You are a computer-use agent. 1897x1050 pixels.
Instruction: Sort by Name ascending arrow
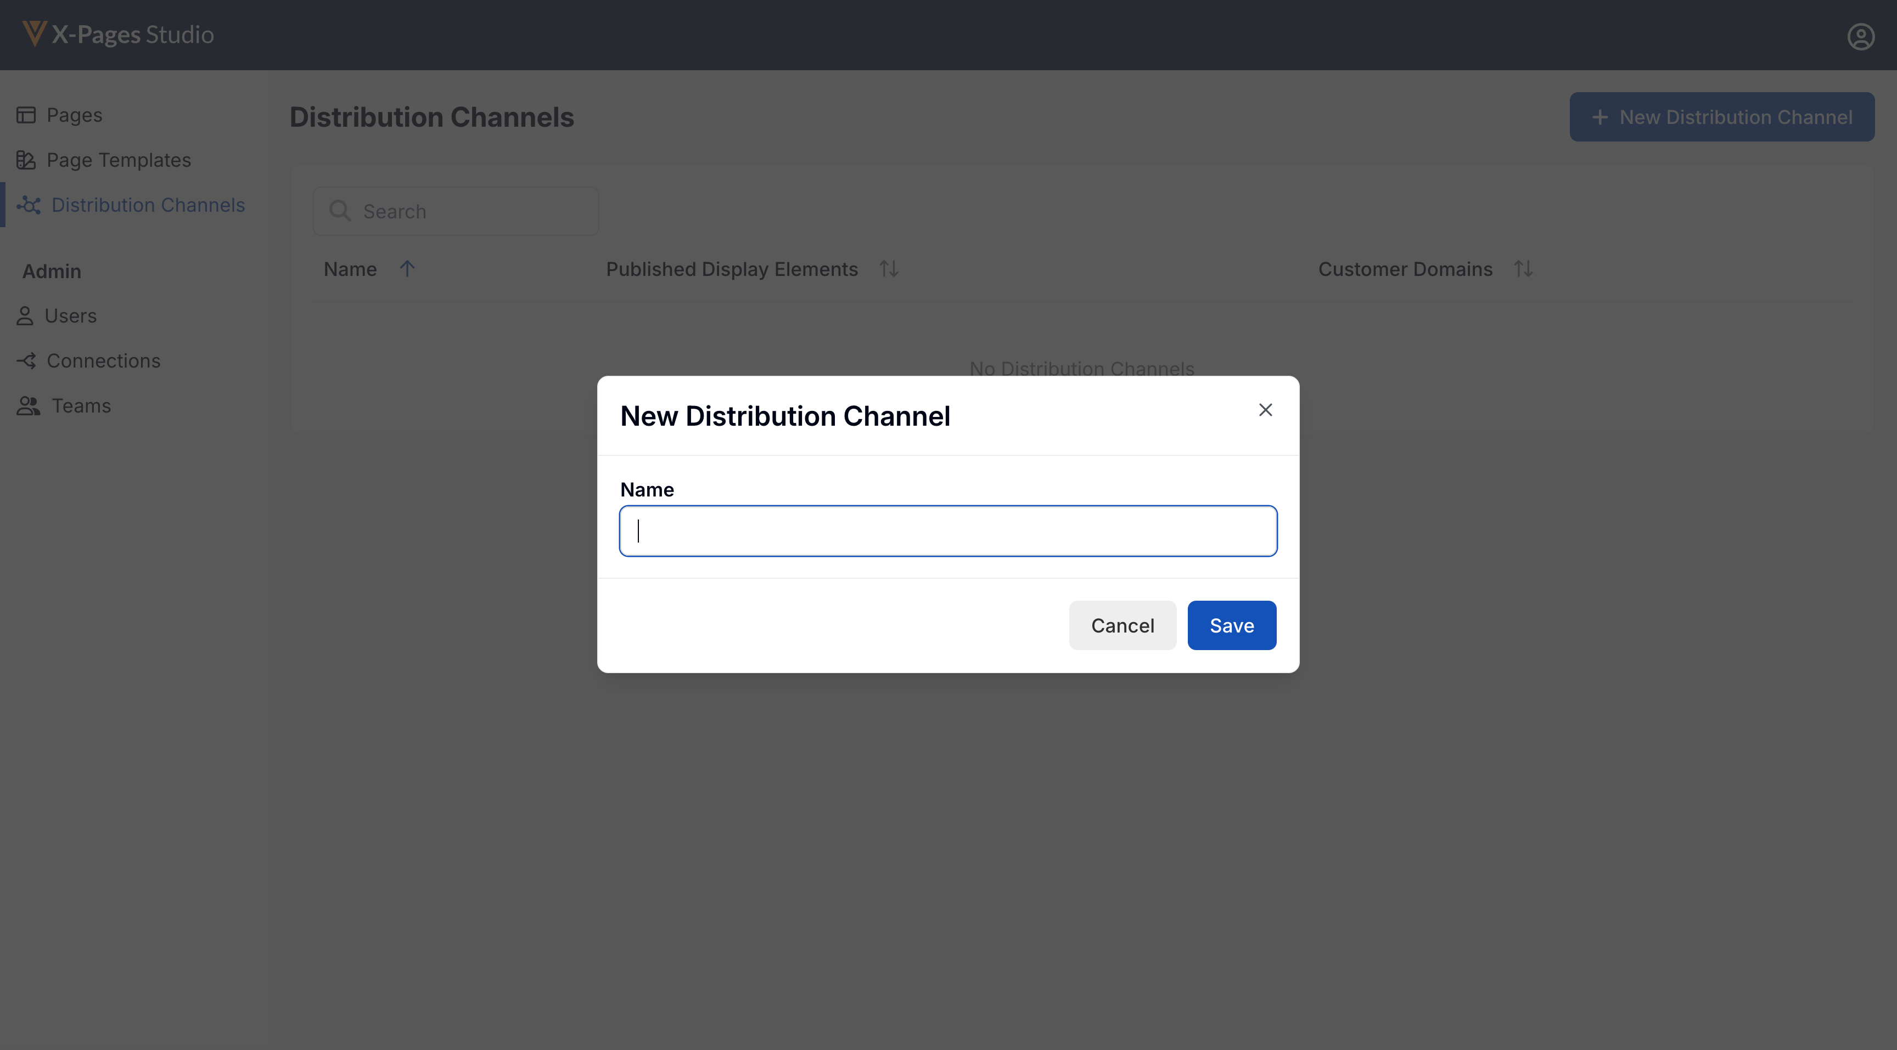coord(407,269)
